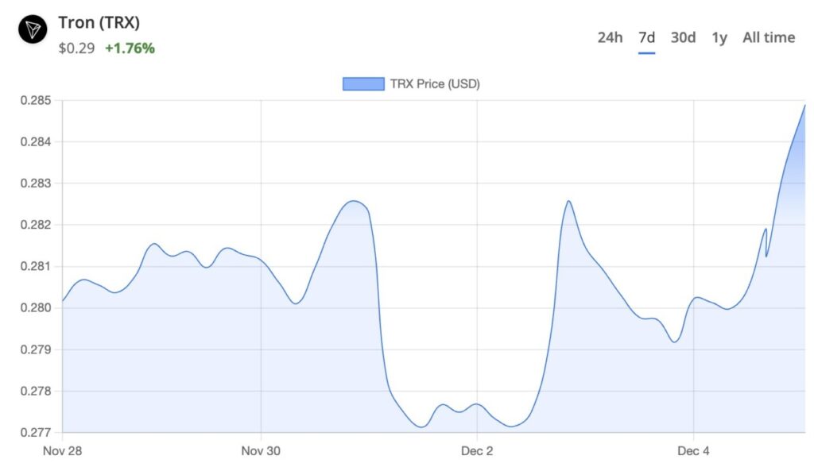Show the All time chart
This screenshot has width=814, height=471.
point(768,37)
